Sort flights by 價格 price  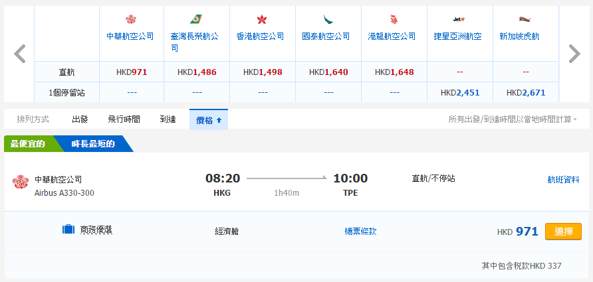pos(208,120)
